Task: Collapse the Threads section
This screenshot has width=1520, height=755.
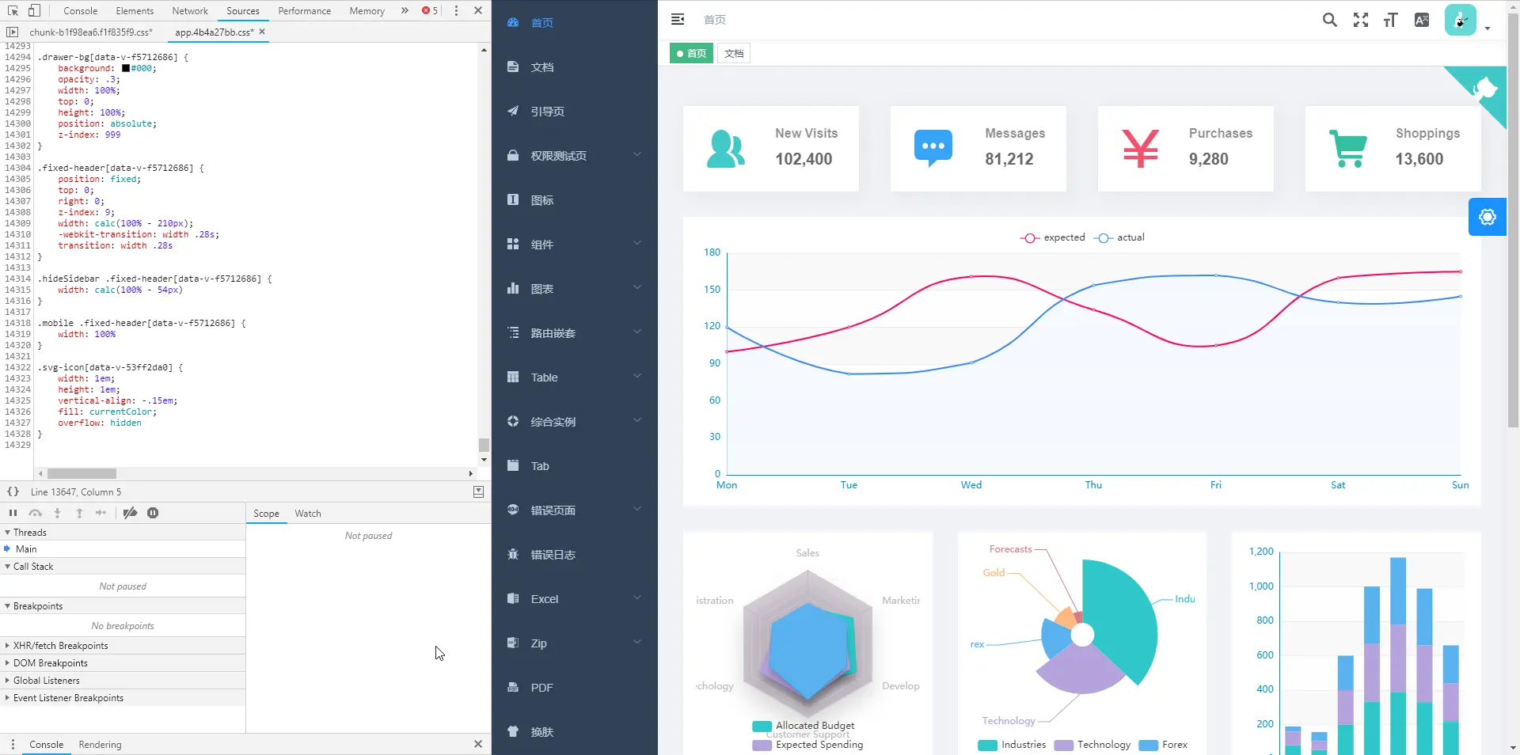Action: click(123, 533)
